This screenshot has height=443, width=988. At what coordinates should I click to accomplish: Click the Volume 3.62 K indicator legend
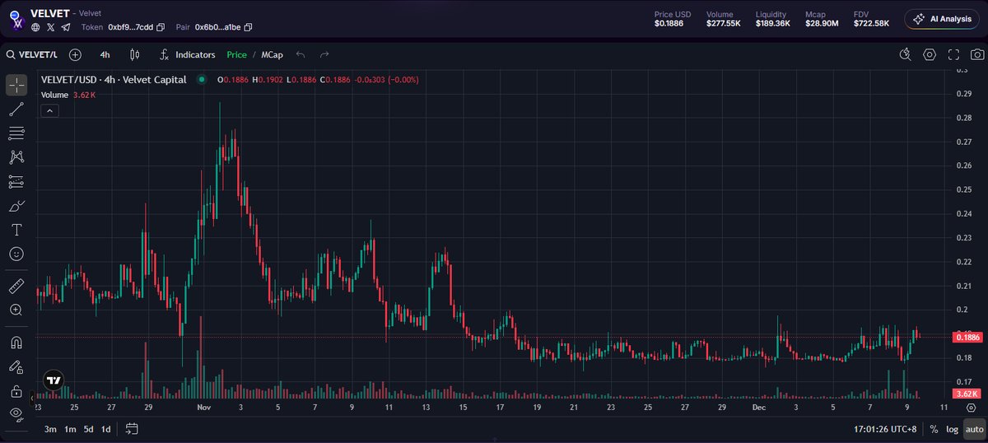pyautogui.click(x=68, y=95)
